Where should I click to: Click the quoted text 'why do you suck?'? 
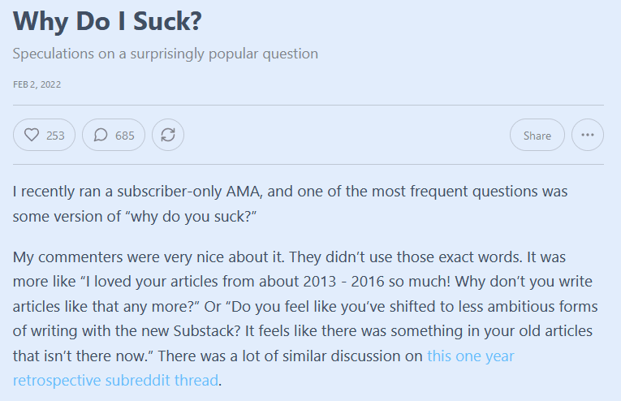click(x=192, y=217)
